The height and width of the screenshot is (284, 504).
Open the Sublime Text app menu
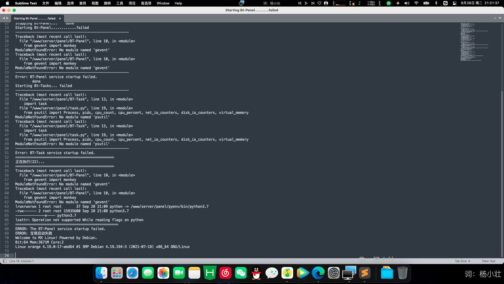click(26, 3)
